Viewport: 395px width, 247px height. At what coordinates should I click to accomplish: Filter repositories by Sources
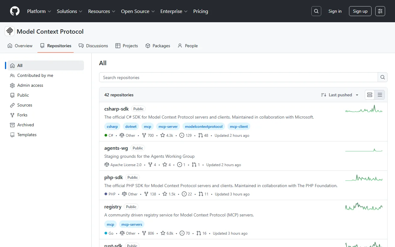pos(46,105)
